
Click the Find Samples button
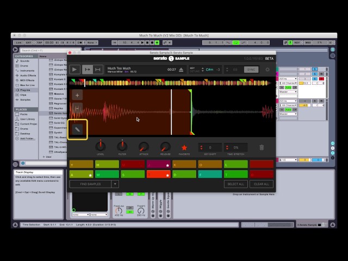90,184
